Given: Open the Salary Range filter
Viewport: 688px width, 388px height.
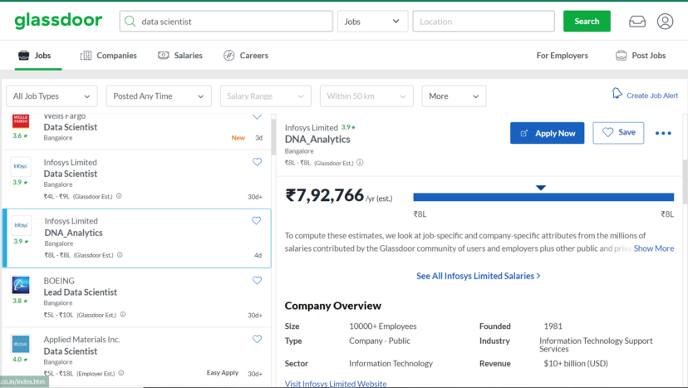Looking at the screenshot, I should [265, 96].
